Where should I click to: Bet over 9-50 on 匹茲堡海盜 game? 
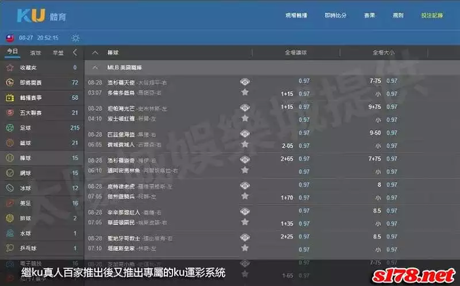384,133
